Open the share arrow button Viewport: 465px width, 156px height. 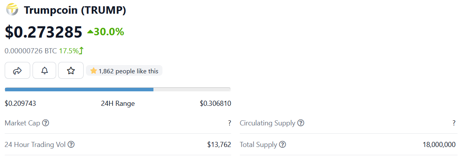pyautogui.click(x=18, y=71)
